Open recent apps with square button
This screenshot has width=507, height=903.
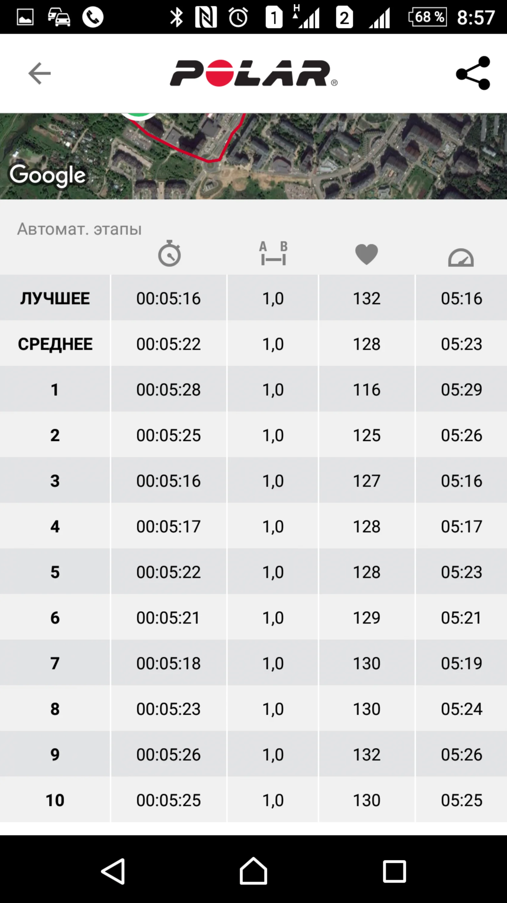[394, 871]
